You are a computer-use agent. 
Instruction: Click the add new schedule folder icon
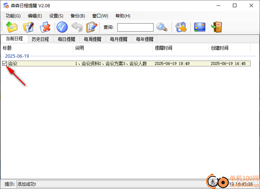point(12,27)
